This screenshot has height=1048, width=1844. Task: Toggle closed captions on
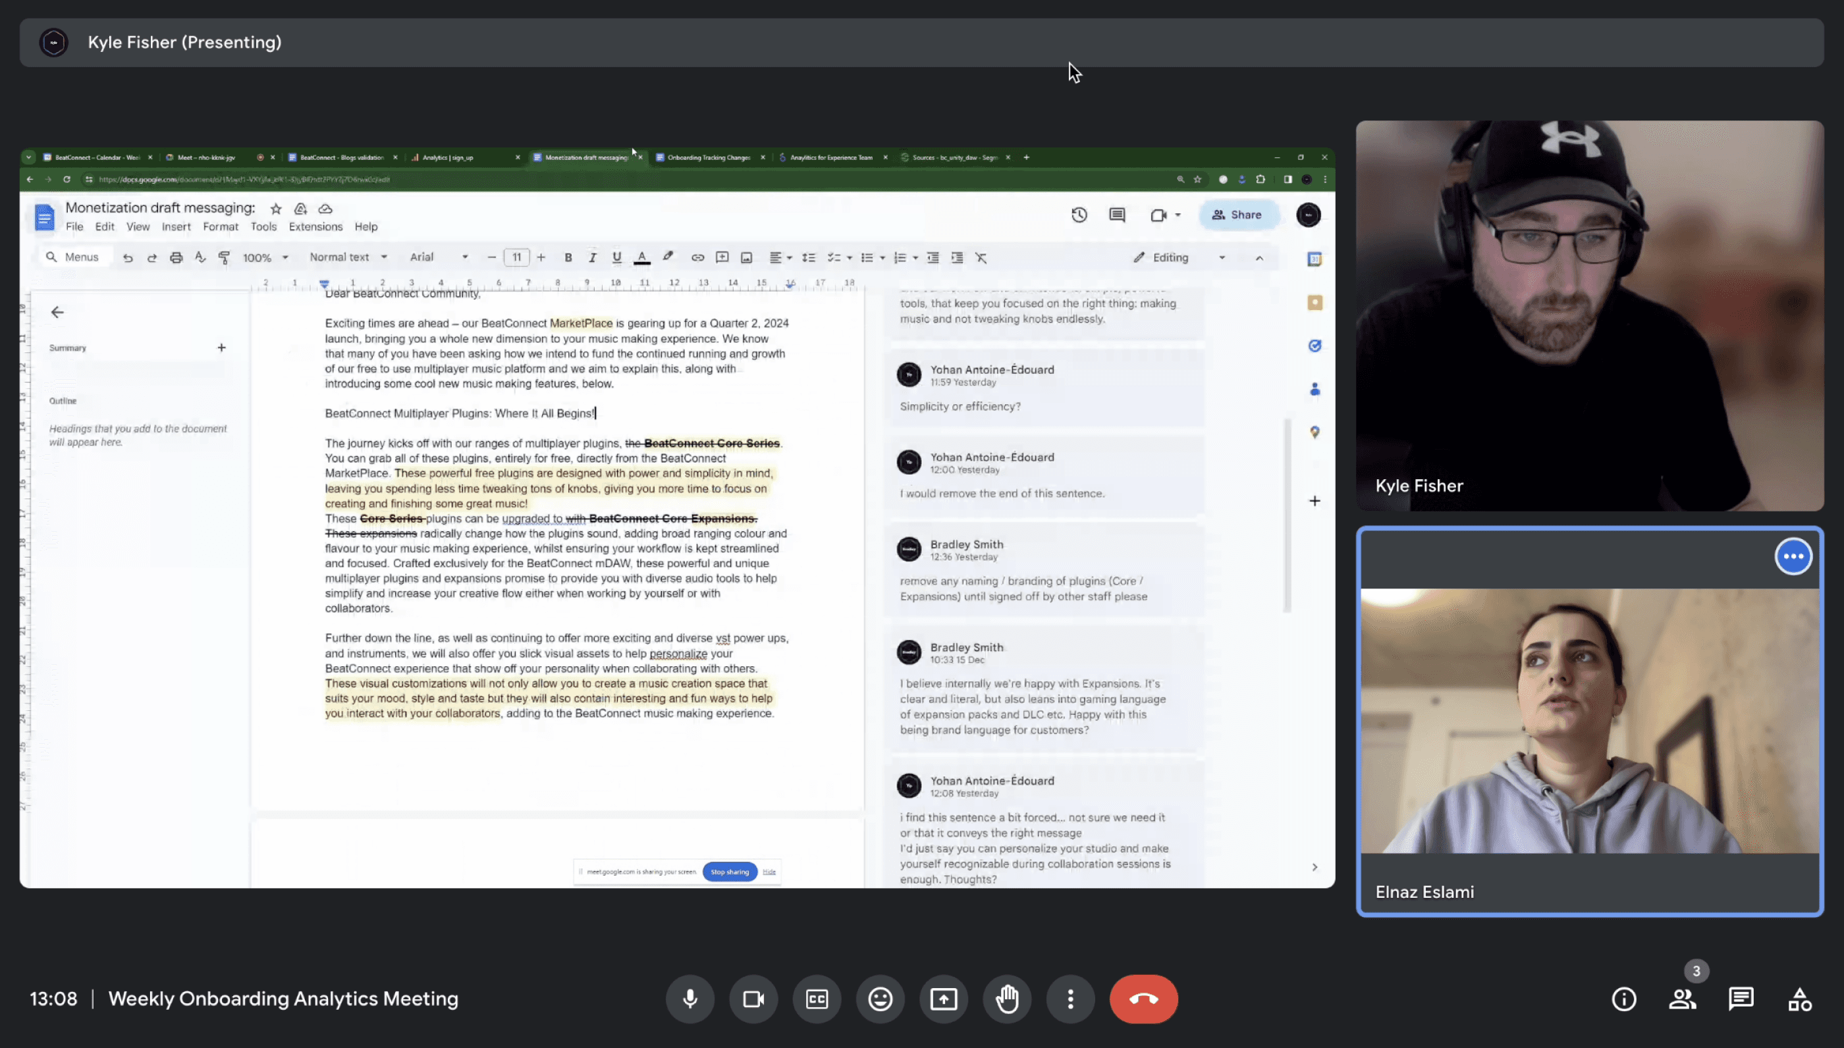click(x=817, y=999)
